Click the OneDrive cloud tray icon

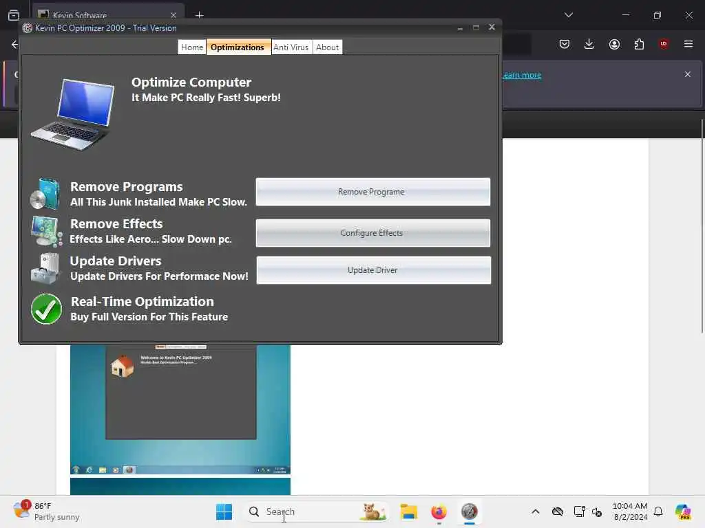tap(558, 511)
